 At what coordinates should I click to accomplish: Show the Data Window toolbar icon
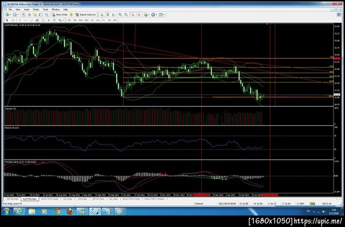click(29, 15)
